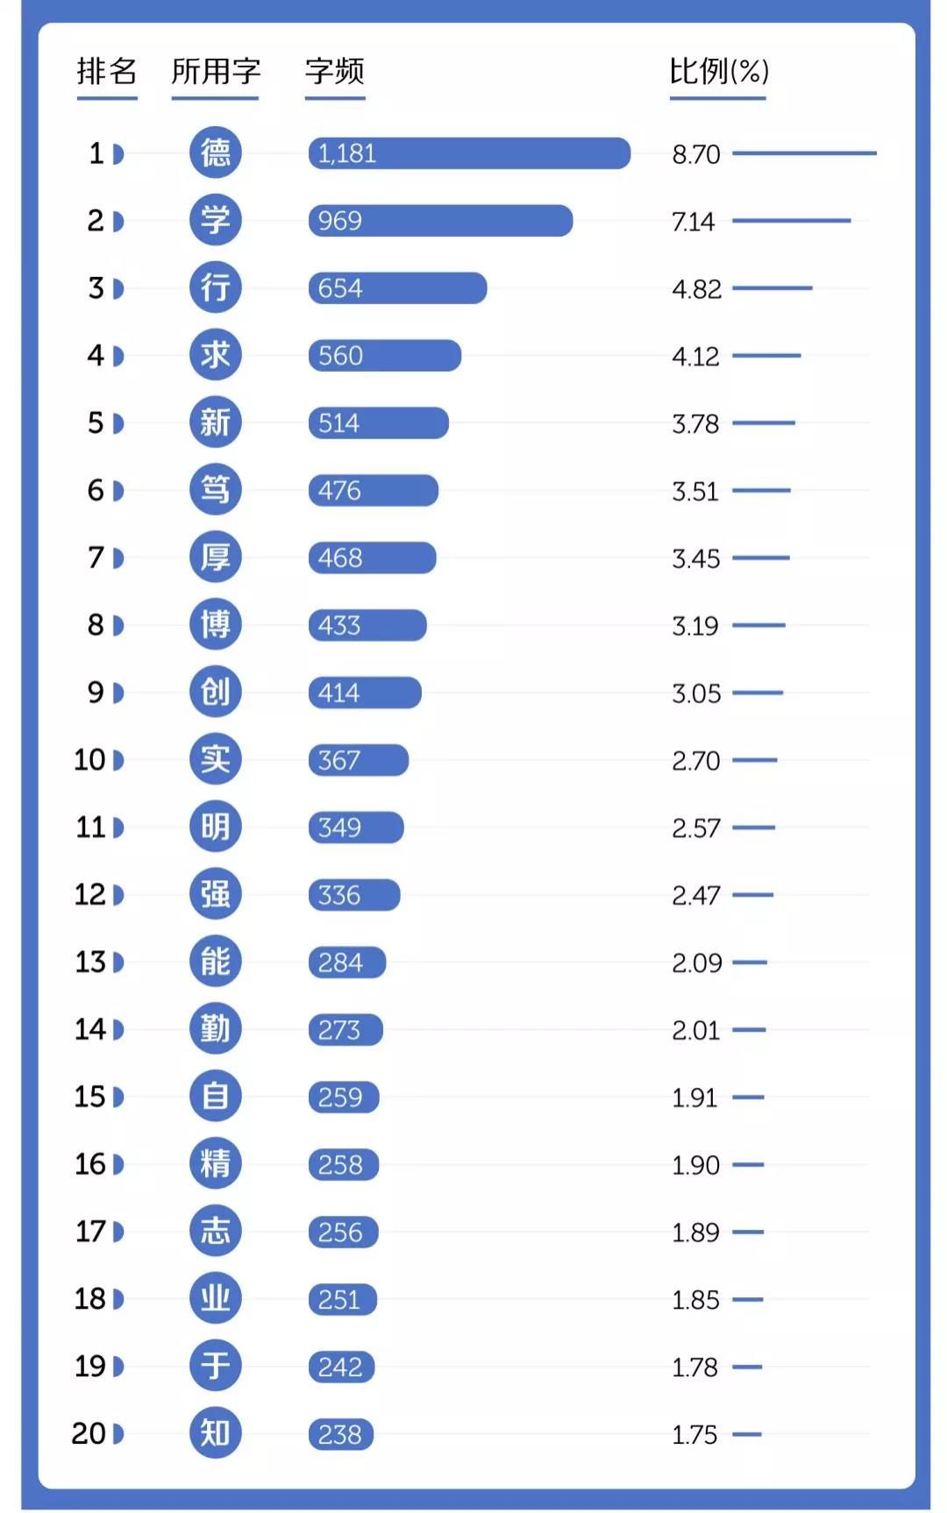Click the arrow marker beside rank 20
Image resolution: width=947 pixels, height=1513 pixels.
pos(118,1434)
